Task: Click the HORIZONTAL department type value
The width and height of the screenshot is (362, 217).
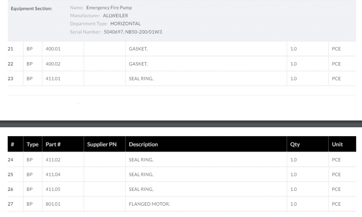Action: coord(125,24)
